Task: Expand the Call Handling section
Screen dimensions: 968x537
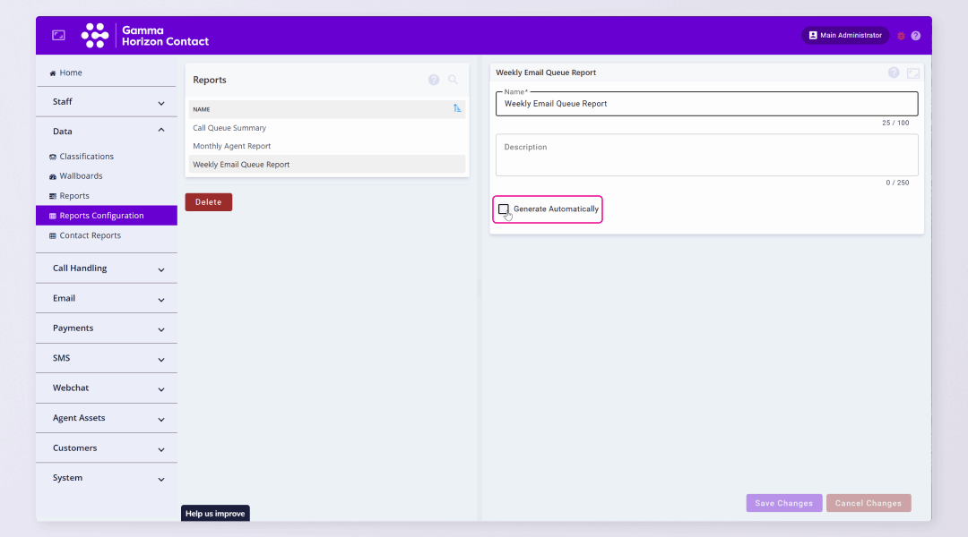Action: tap(106, 268)
